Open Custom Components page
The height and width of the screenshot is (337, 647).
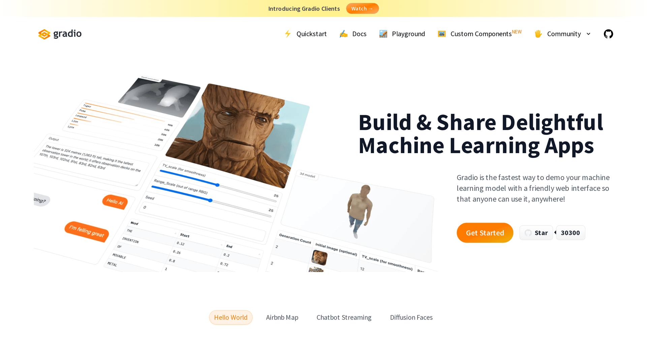pyautogui.click(x=481, y=34)
